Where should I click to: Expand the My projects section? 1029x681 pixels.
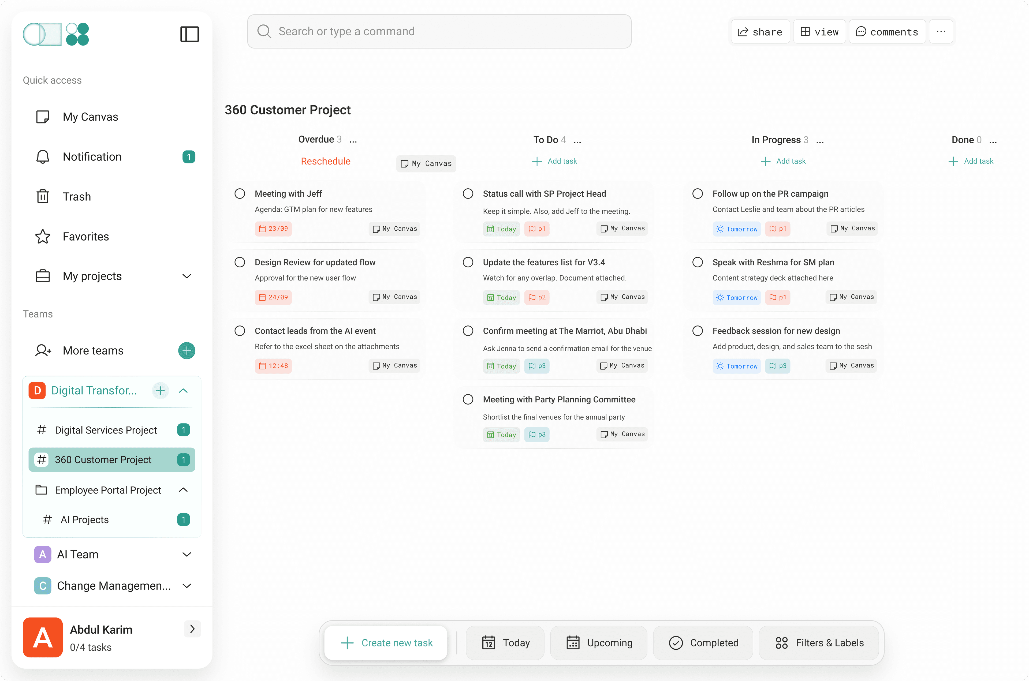[187, 276]
